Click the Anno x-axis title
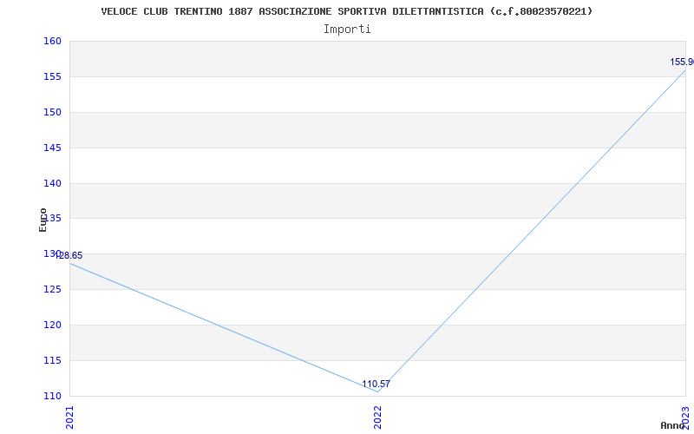Image resolution: width=694 pixels, height=434 pixels. (x=672, y=425)
